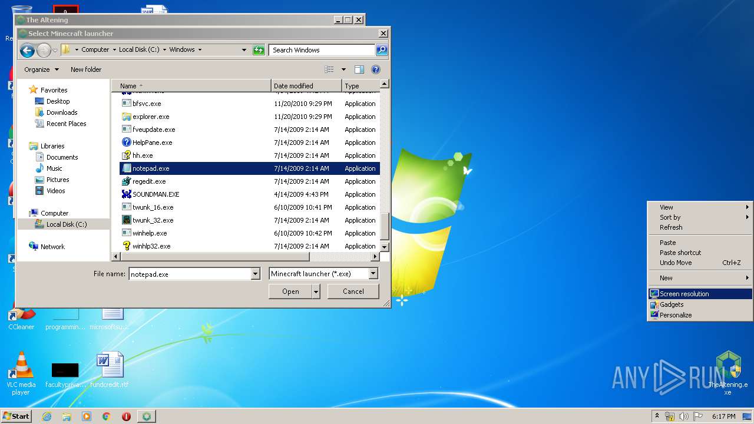The width and height of the screenshot is (754, 424).
Task: Select Recent Places in navigation pane
Action: [x=66, y=124]
